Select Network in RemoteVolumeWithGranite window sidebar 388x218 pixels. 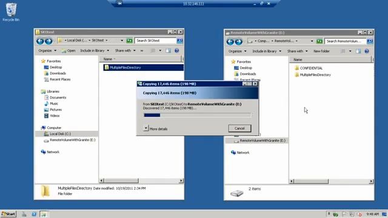[x=240, y=153]
